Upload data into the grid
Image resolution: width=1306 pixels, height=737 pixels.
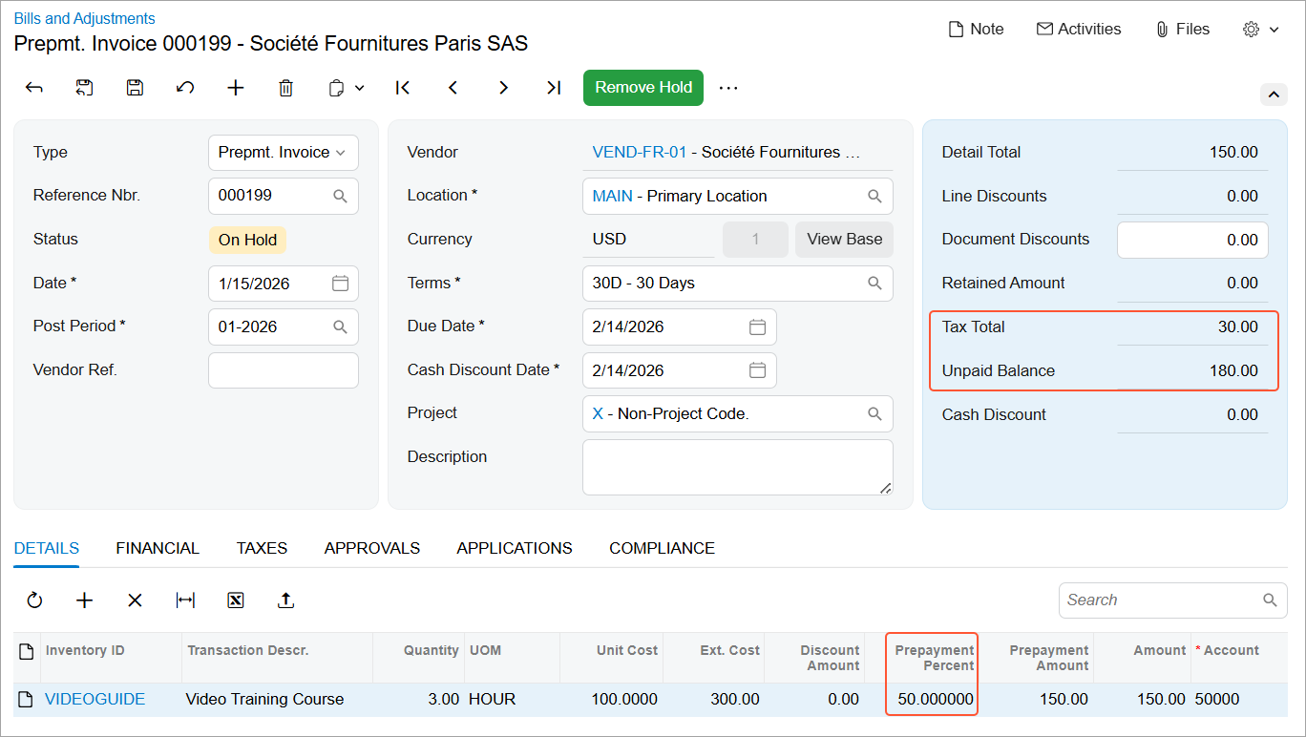285,600
